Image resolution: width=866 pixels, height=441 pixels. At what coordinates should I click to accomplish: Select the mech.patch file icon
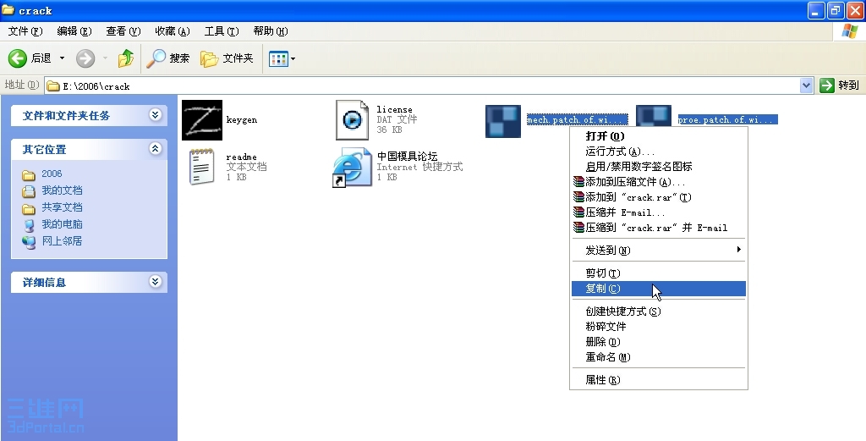(x=503, y=121)
